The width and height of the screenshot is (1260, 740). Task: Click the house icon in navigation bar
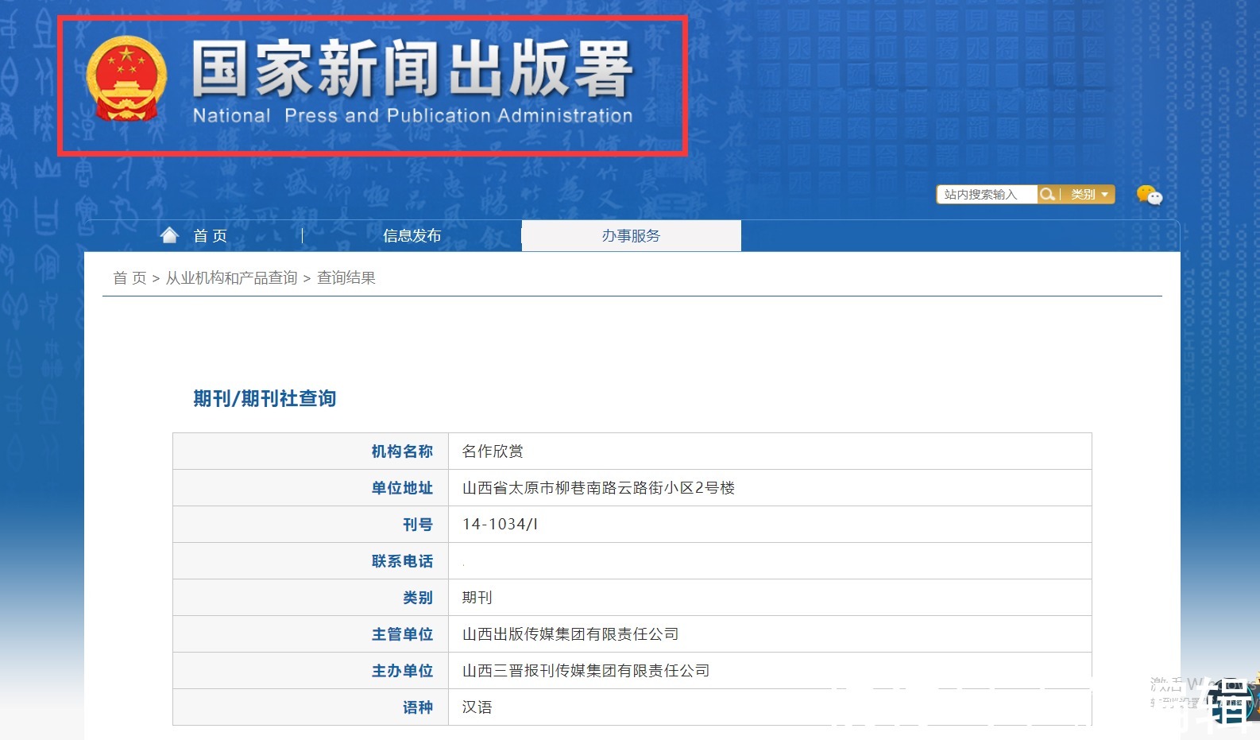pos(169,235)
